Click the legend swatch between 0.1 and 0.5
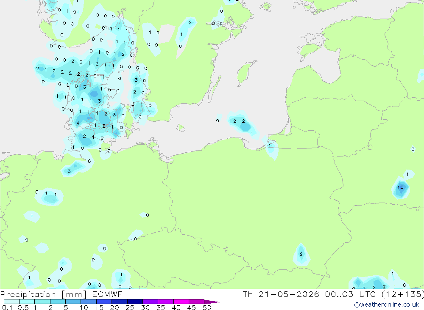The image size is (424, 310). [x=11, y=302]
